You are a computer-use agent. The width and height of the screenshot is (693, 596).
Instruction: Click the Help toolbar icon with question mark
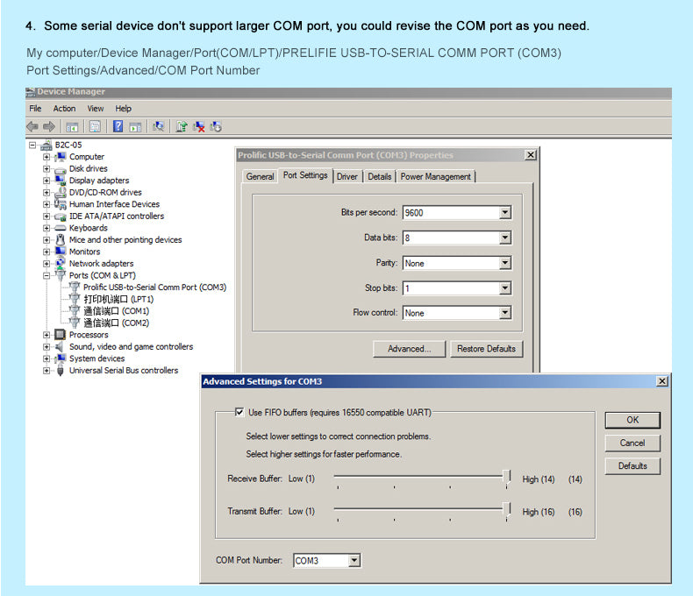118,126
